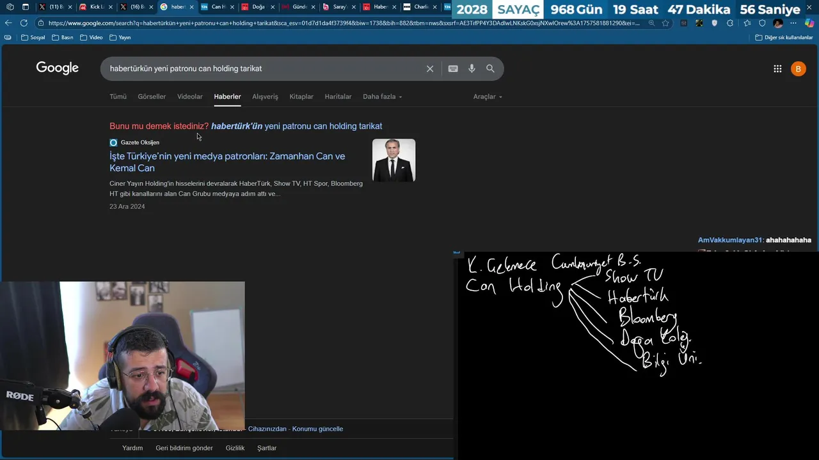Click the habertürk'ün spelling suggestion link
Viewport: 819px width, 460px height.
[296, 126]
